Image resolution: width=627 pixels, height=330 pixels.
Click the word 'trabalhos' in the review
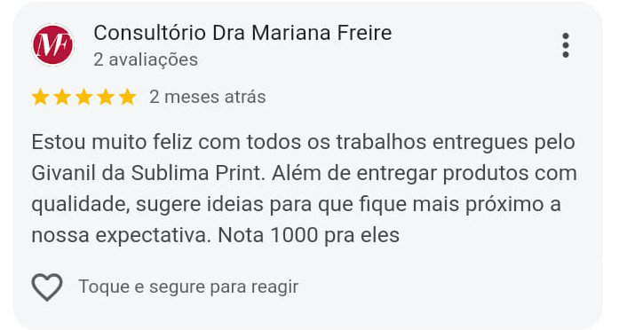[381, 142]
